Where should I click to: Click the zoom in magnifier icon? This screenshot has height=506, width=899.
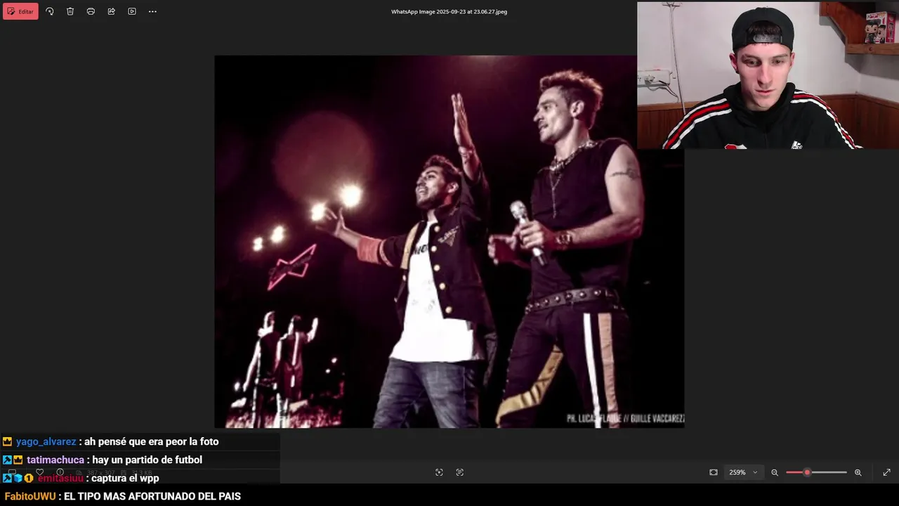[858, 472]
